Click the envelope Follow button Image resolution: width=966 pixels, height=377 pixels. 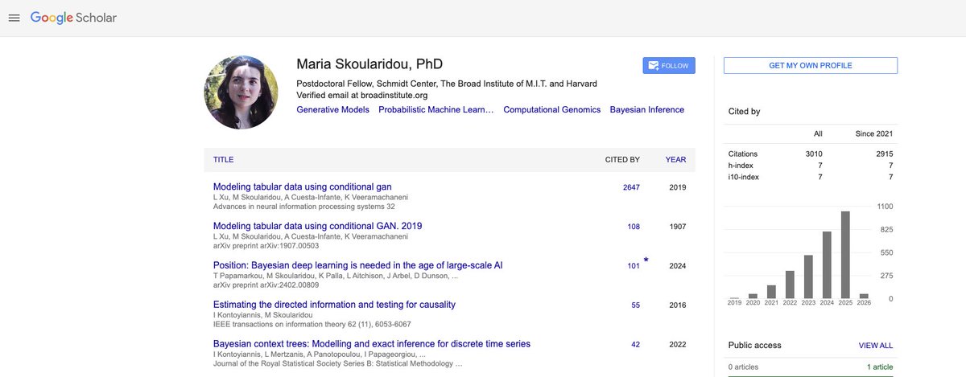669,65
